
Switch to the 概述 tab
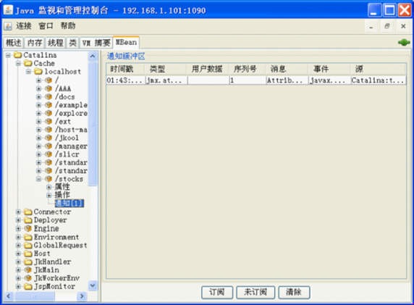[x=14, y=42]
